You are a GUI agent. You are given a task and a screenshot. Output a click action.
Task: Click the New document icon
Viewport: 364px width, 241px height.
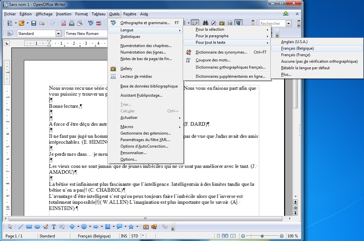click(x=10, y=23)
